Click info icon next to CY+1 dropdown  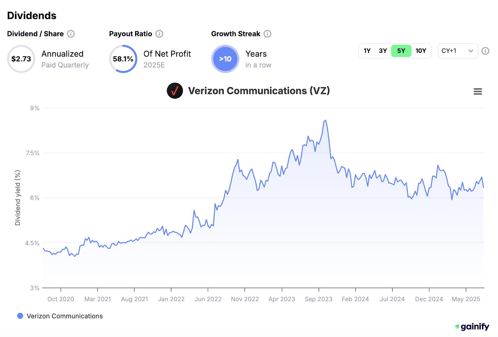coord(485,51)
